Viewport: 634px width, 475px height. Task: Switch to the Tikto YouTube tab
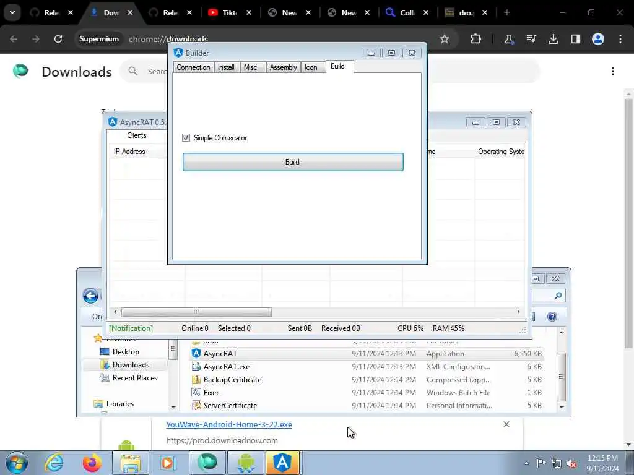pos(230,12)
